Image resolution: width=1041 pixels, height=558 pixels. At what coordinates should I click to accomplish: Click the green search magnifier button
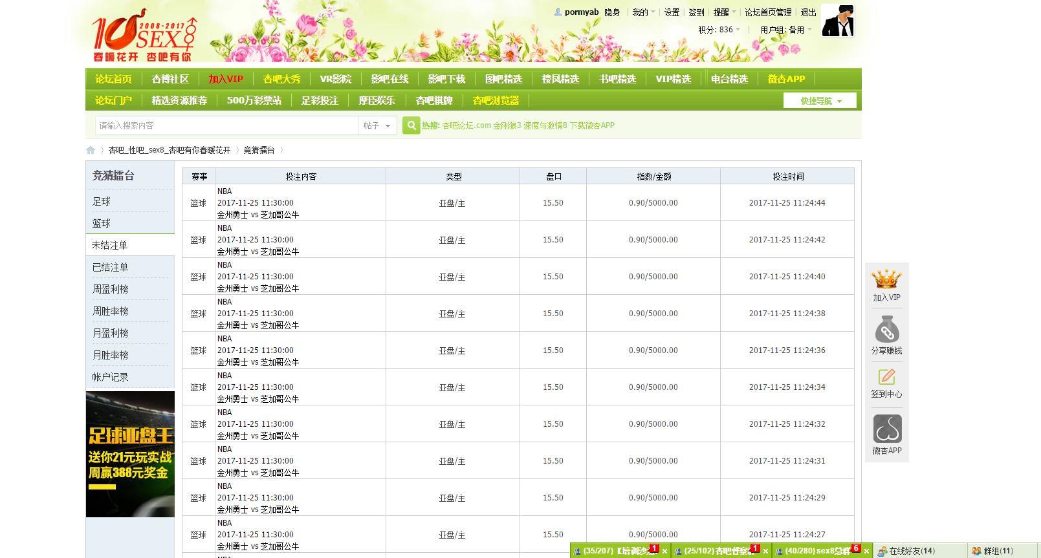coord(411,125)
